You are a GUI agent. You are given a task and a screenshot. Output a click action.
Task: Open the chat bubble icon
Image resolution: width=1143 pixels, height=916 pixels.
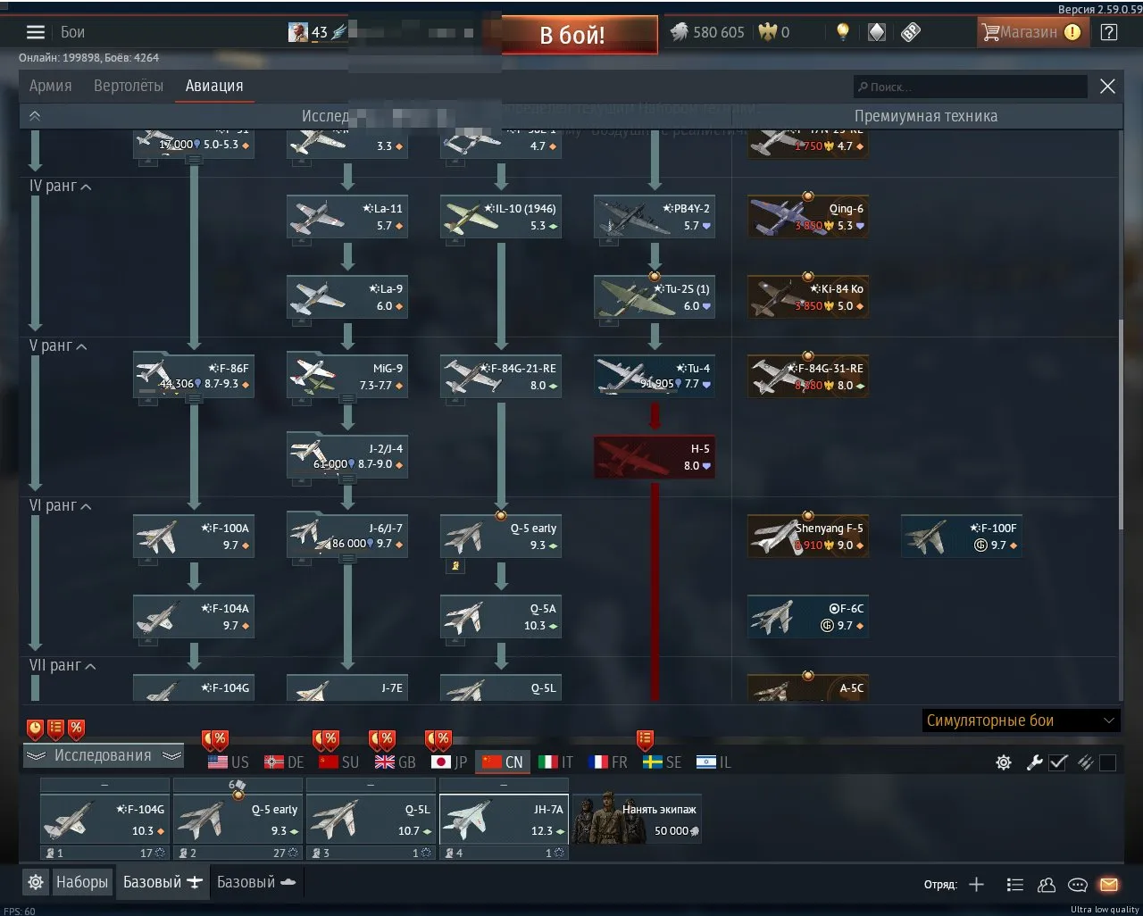coord(1078,885)
